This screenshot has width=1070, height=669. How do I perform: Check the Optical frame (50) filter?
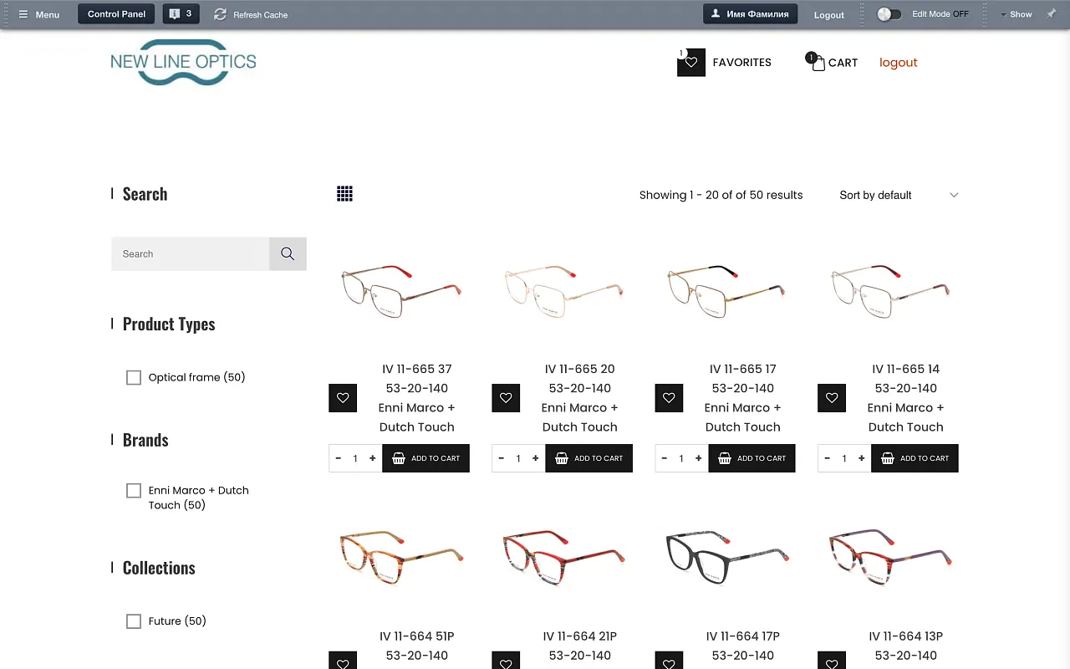134,378
